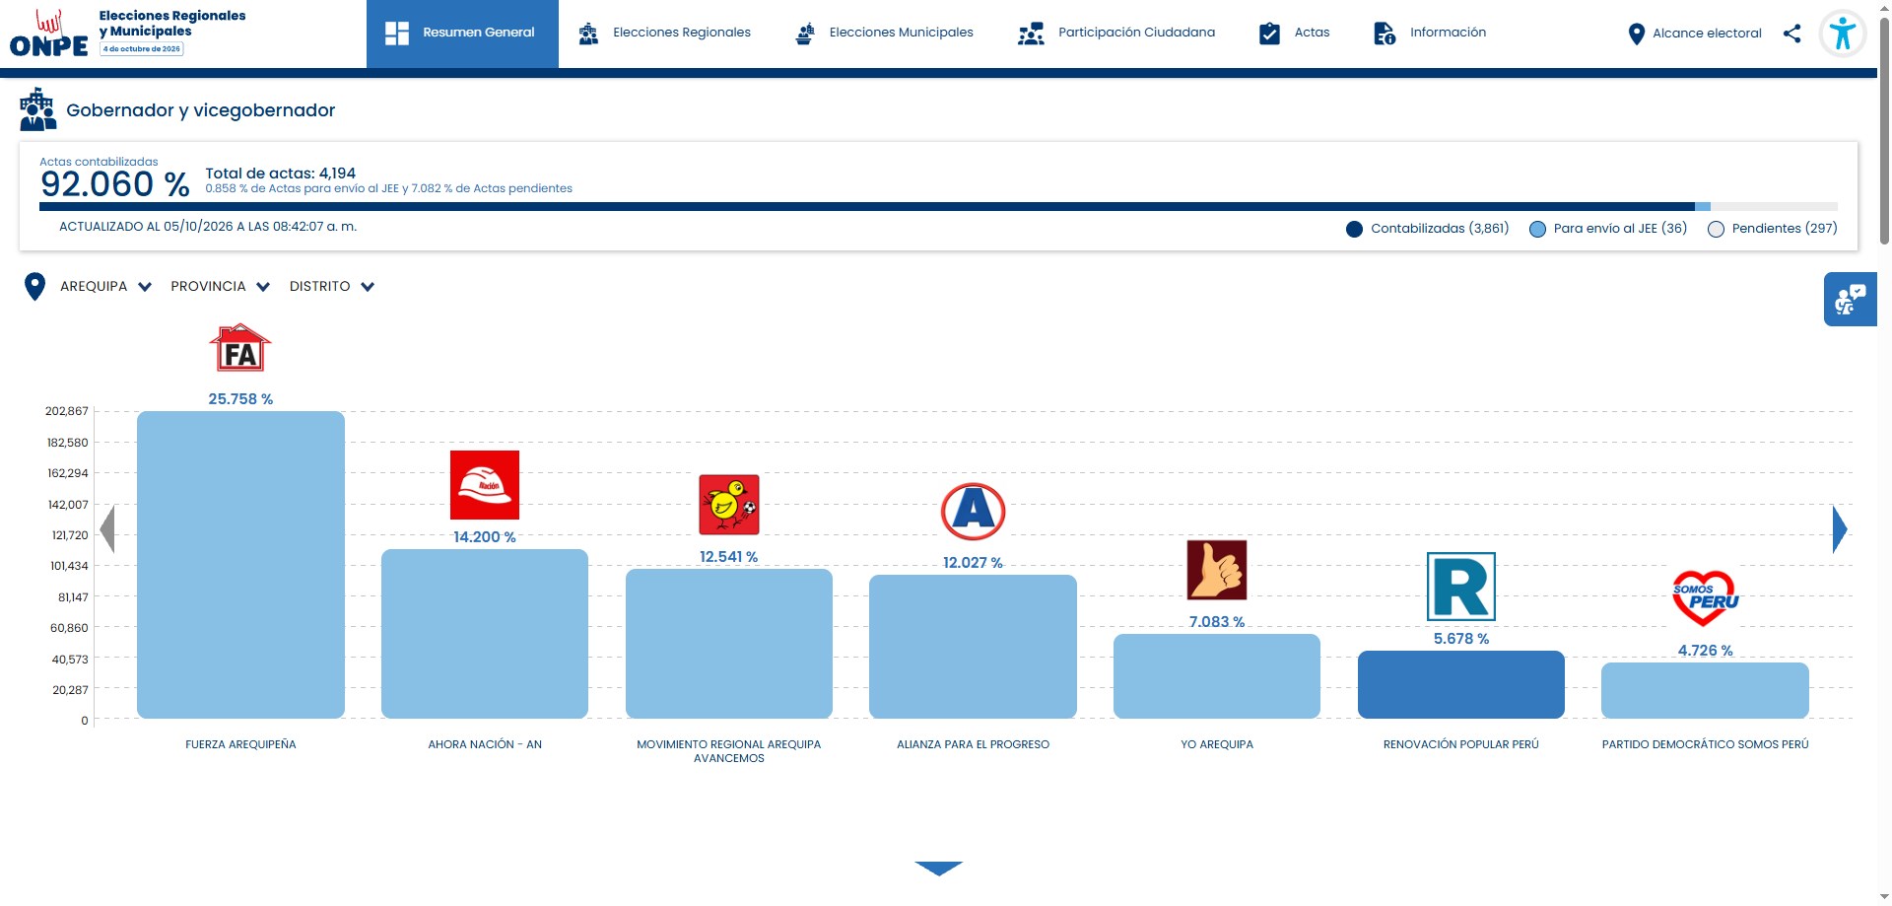Open the Participación Ciudadana tab

pyautogui.click(x=1116, y=34)
